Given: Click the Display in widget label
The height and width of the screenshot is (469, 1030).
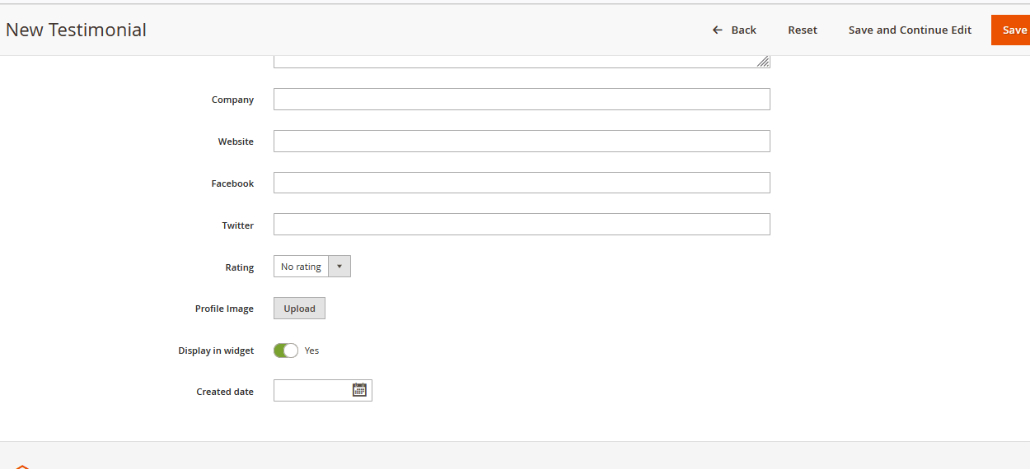Looking at the screenshot, I should click(x=216, y=351).
